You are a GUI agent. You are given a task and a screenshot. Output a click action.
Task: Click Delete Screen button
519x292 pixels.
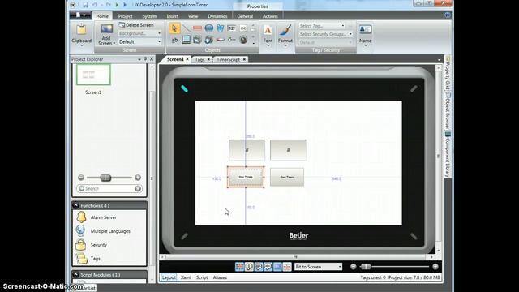(136, 25)
